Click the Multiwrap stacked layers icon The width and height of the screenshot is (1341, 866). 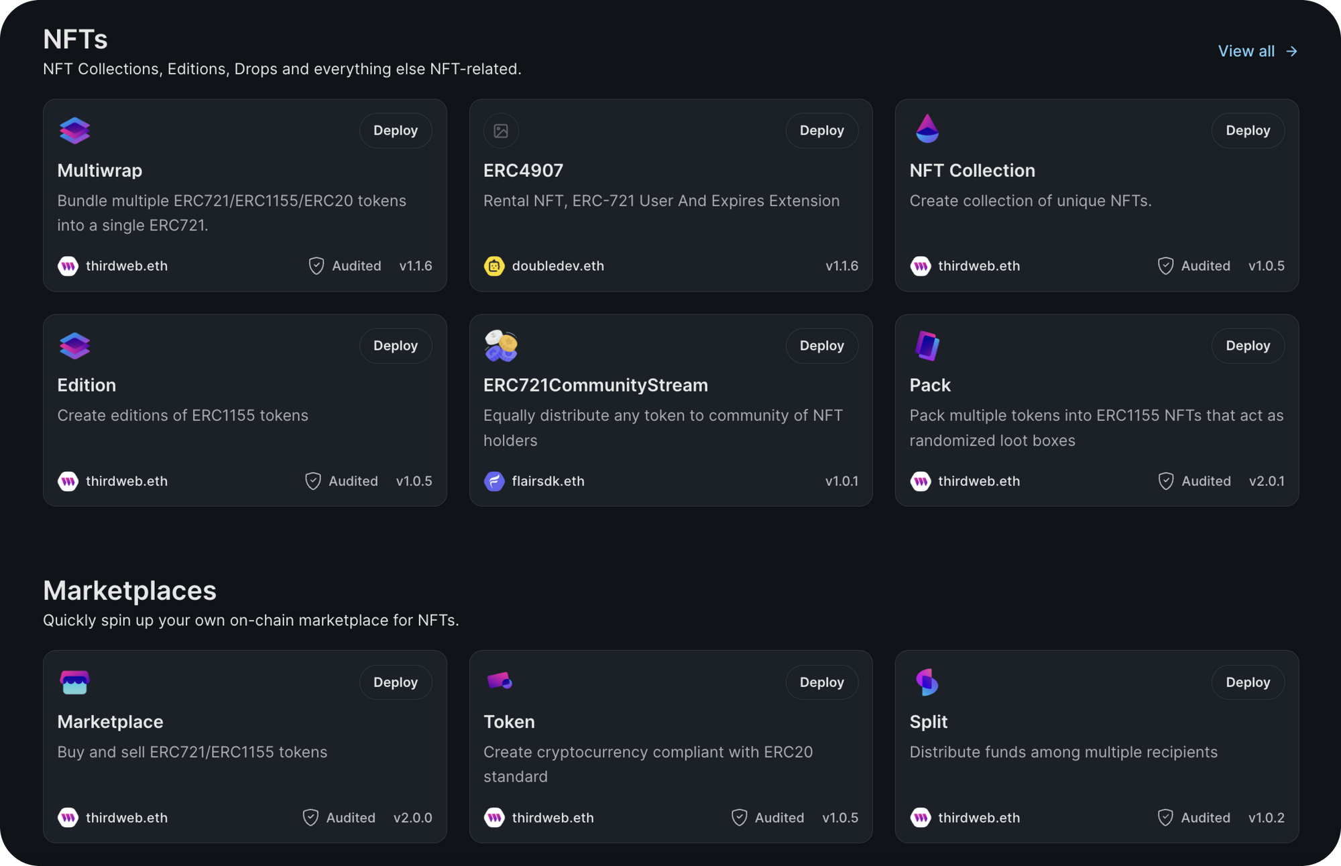tap(74, 131)
